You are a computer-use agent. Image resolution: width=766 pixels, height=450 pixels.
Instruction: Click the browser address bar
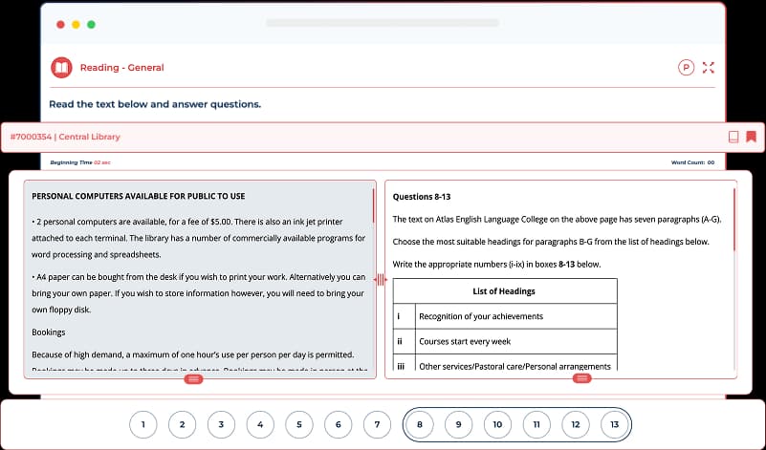pos(382,22)
